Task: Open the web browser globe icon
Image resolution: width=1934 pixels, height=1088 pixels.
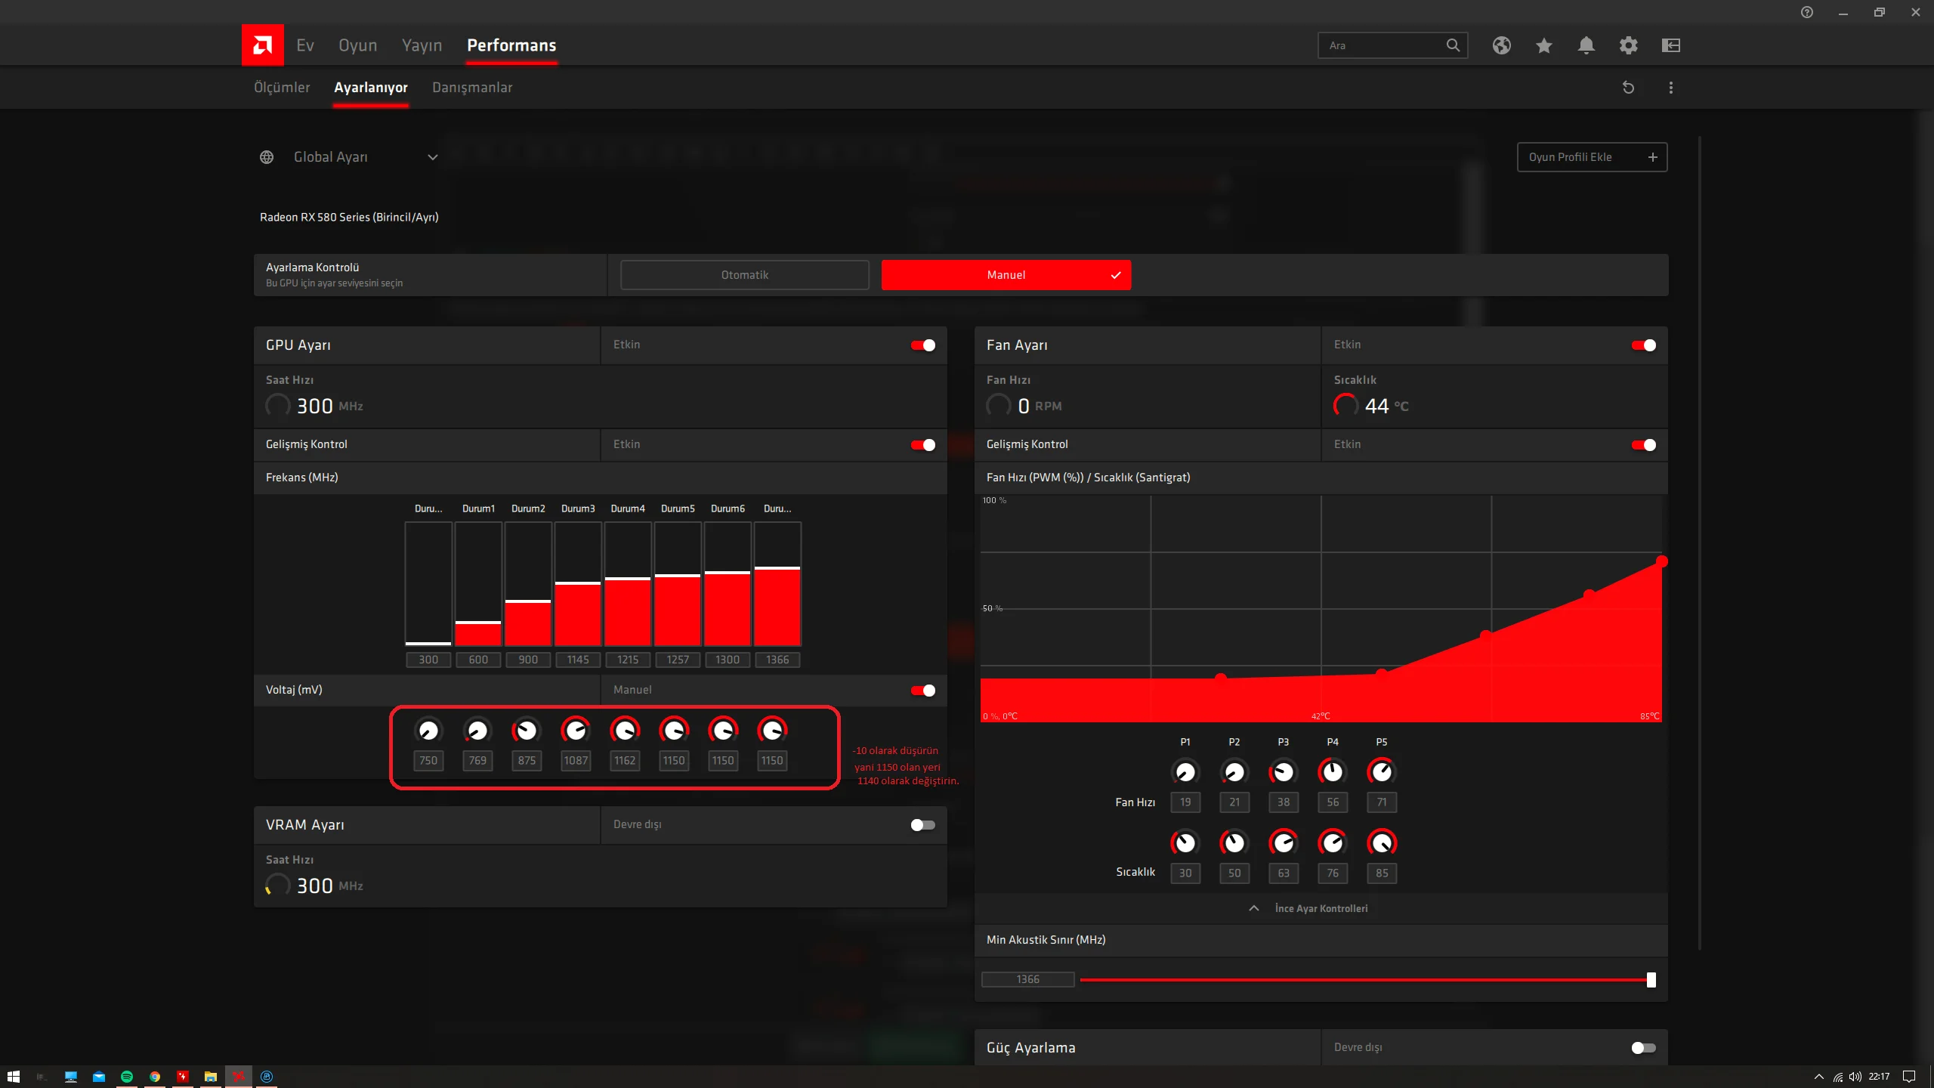Action: (x=1501, y=45)
